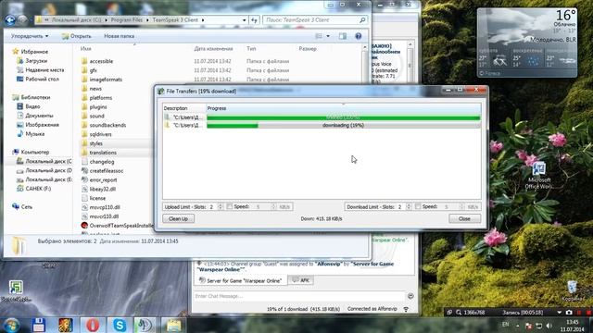Select the 'styles' folder
Screen dimensions: 593x333
(96, 143)
